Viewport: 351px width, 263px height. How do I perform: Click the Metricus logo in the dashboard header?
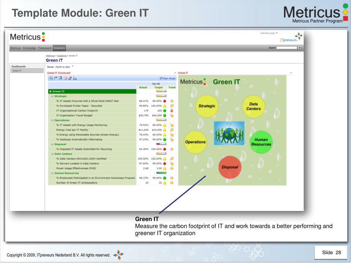(27, 37)
